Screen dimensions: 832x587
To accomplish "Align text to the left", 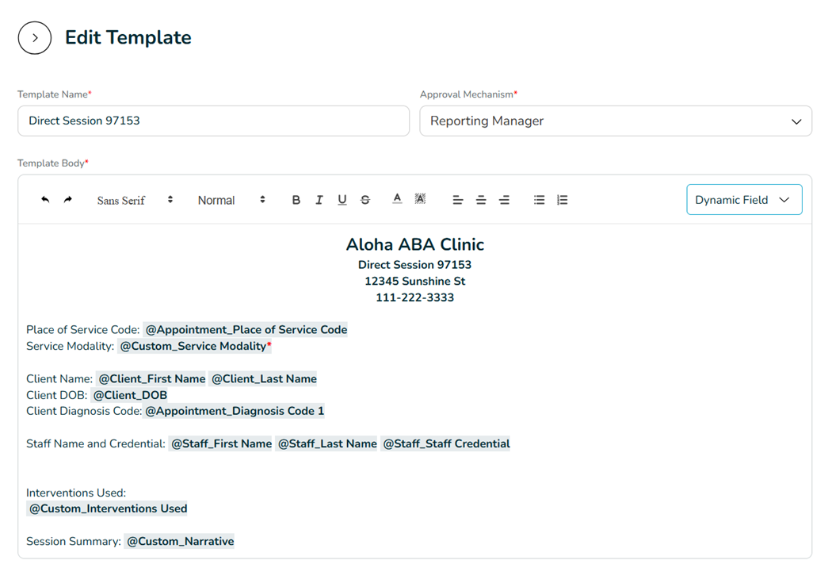I will point(458,200).
